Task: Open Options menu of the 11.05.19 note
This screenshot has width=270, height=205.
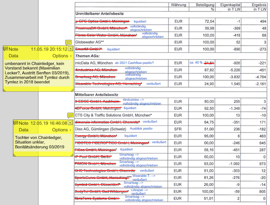Action: click(62, 56)
